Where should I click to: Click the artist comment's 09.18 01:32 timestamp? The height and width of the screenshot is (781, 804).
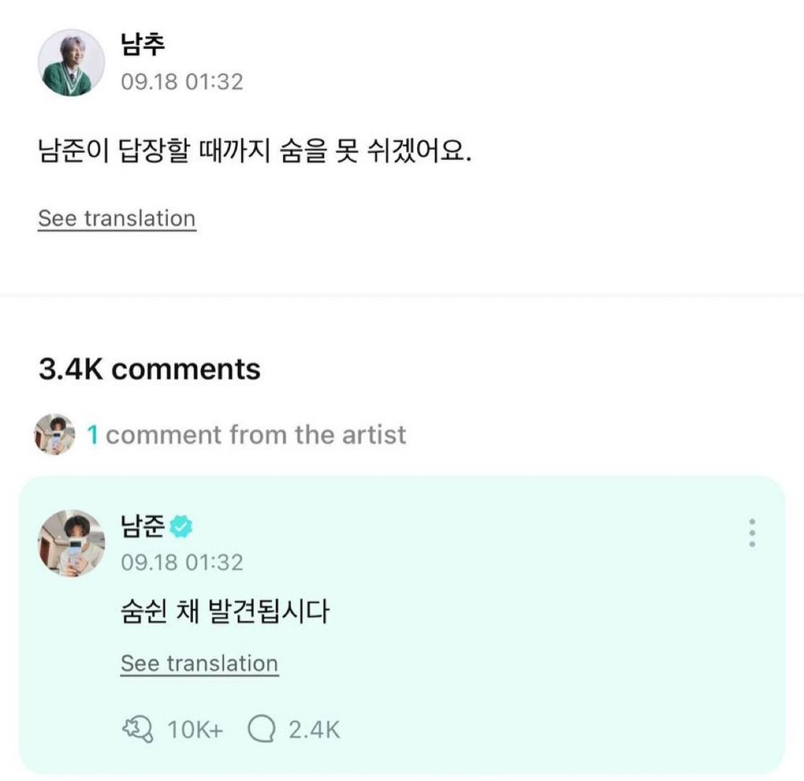coord(182,561)
